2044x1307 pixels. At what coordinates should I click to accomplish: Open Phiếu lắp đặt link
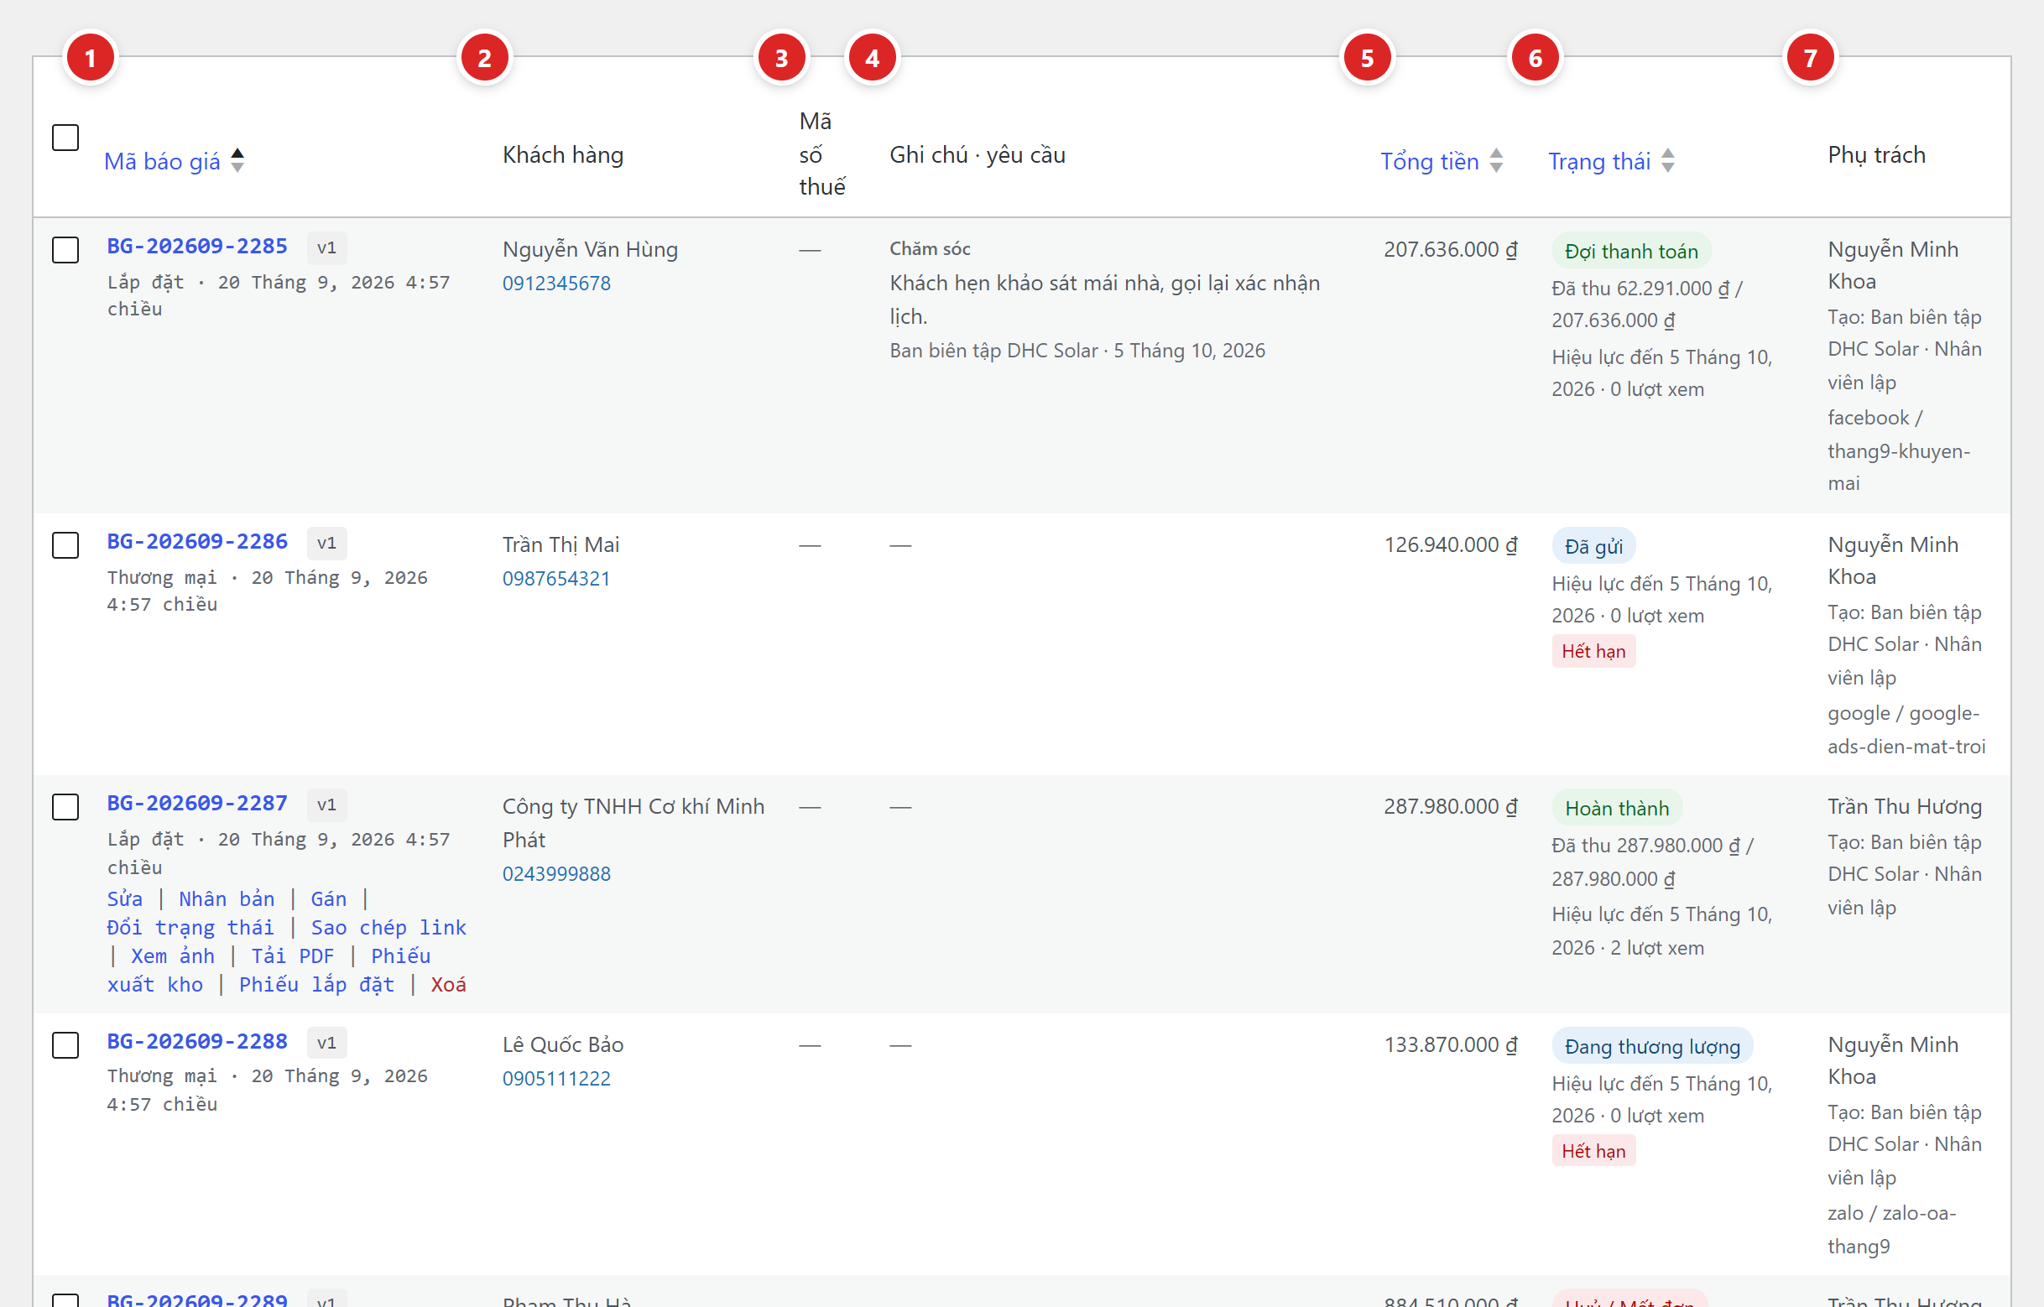tap(316, 985)
